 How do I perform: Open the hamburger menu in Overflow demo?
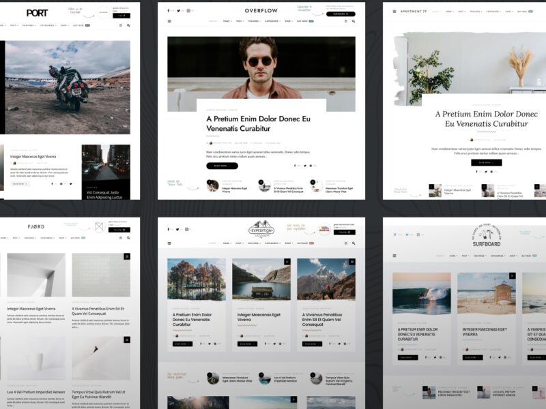pyautogui.click(x=169, y=21)
